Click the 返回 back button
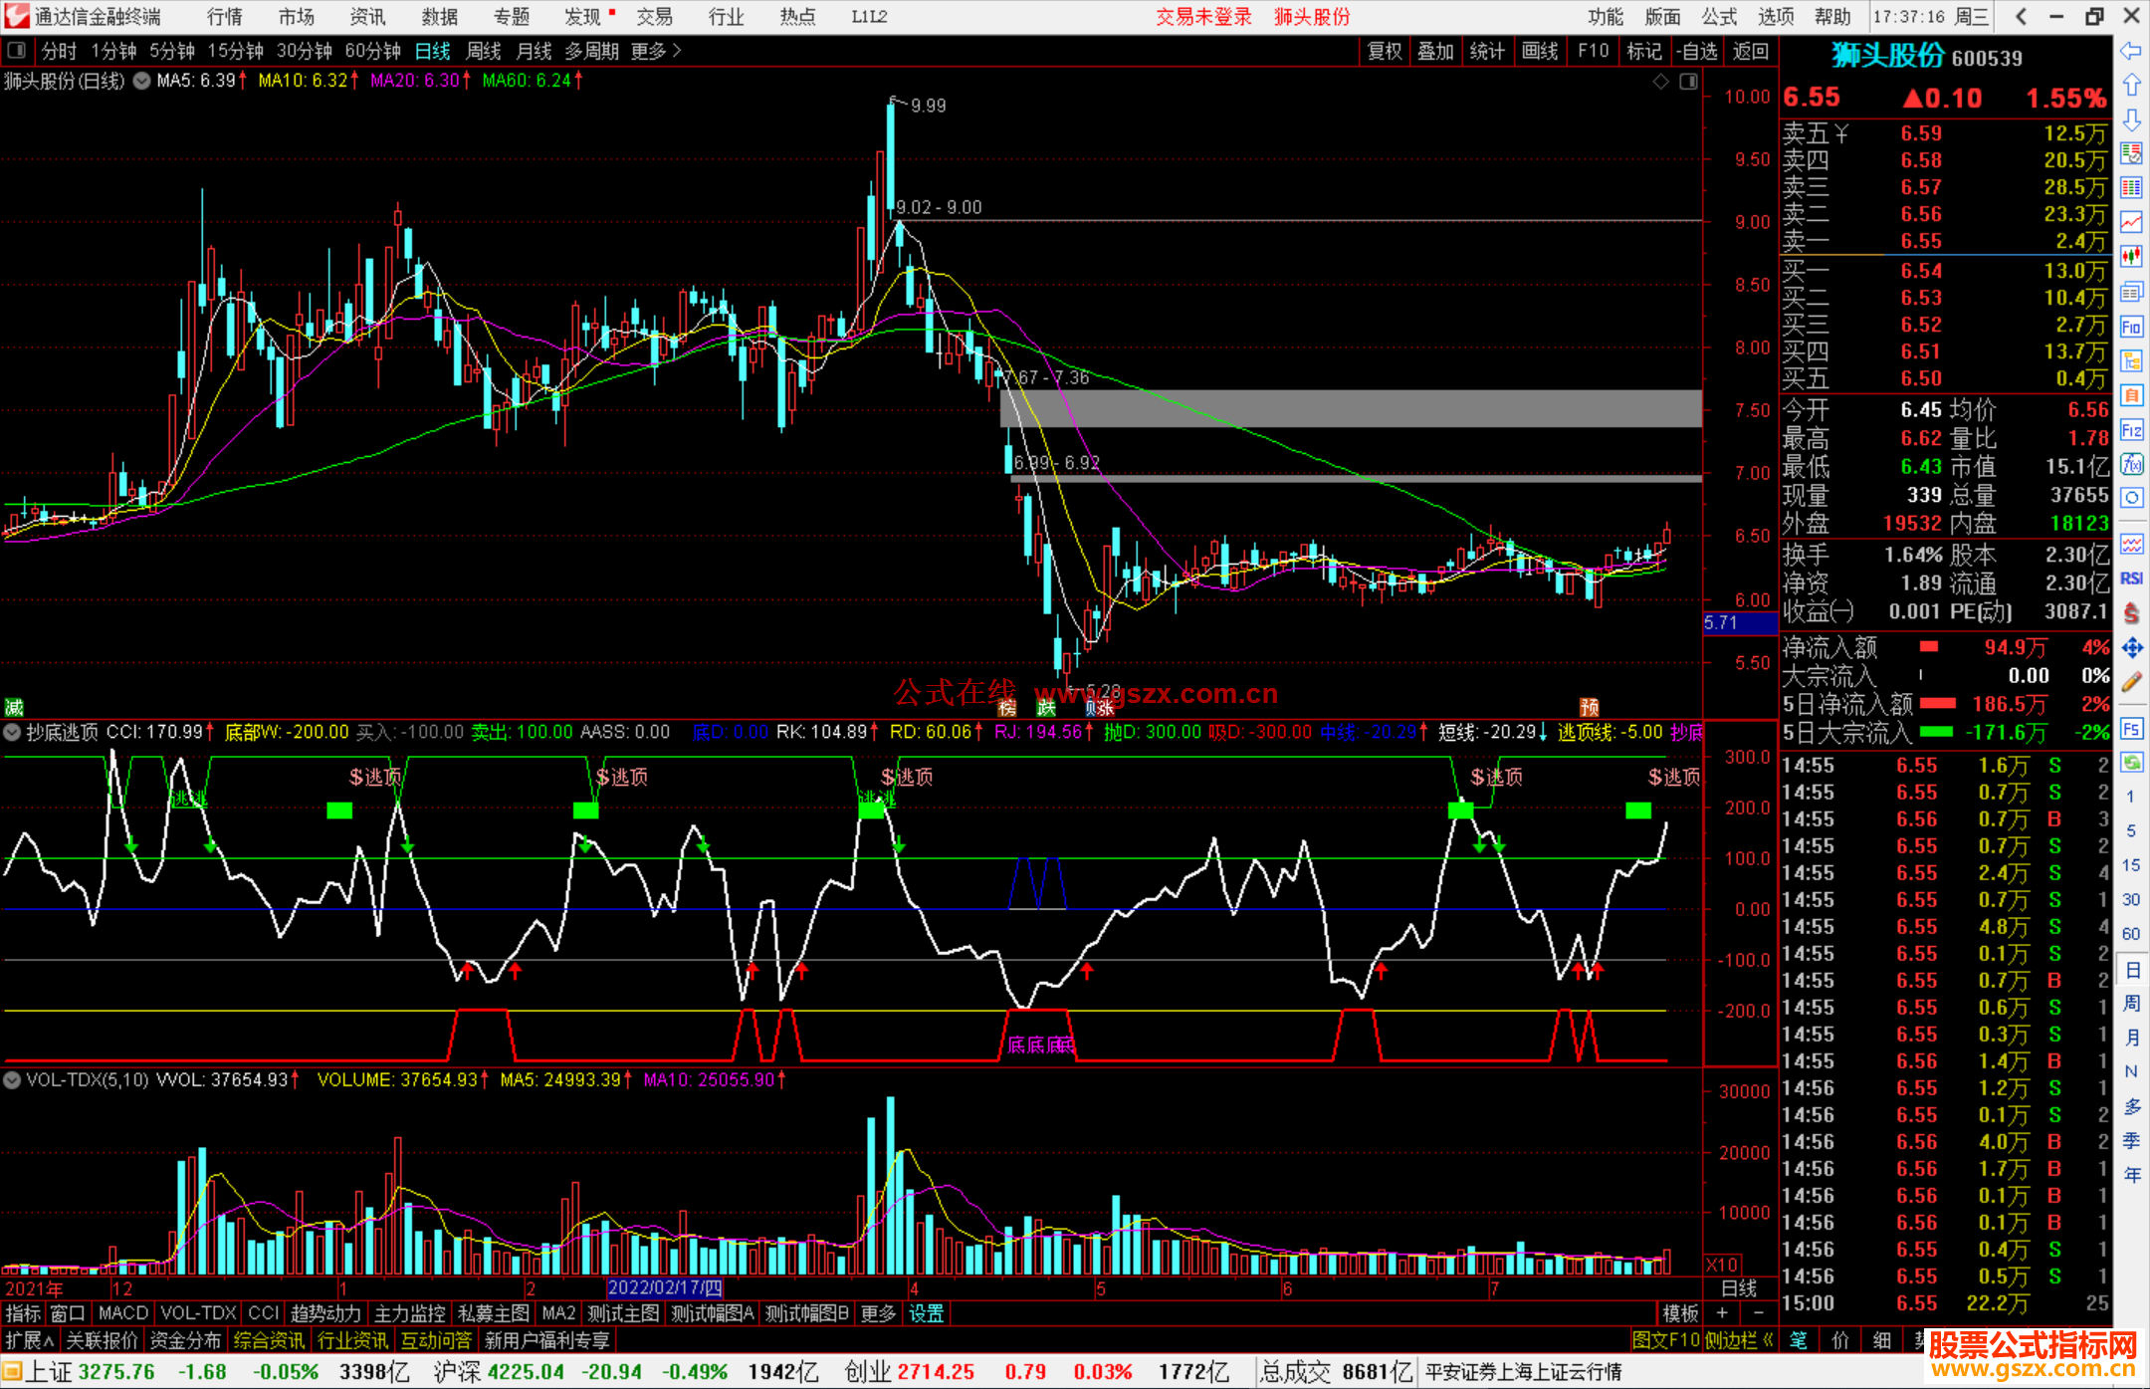 [1751, 51]
